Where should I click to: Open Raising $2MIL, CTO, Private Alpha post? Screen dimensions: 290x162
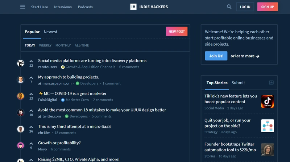point(79,159)
